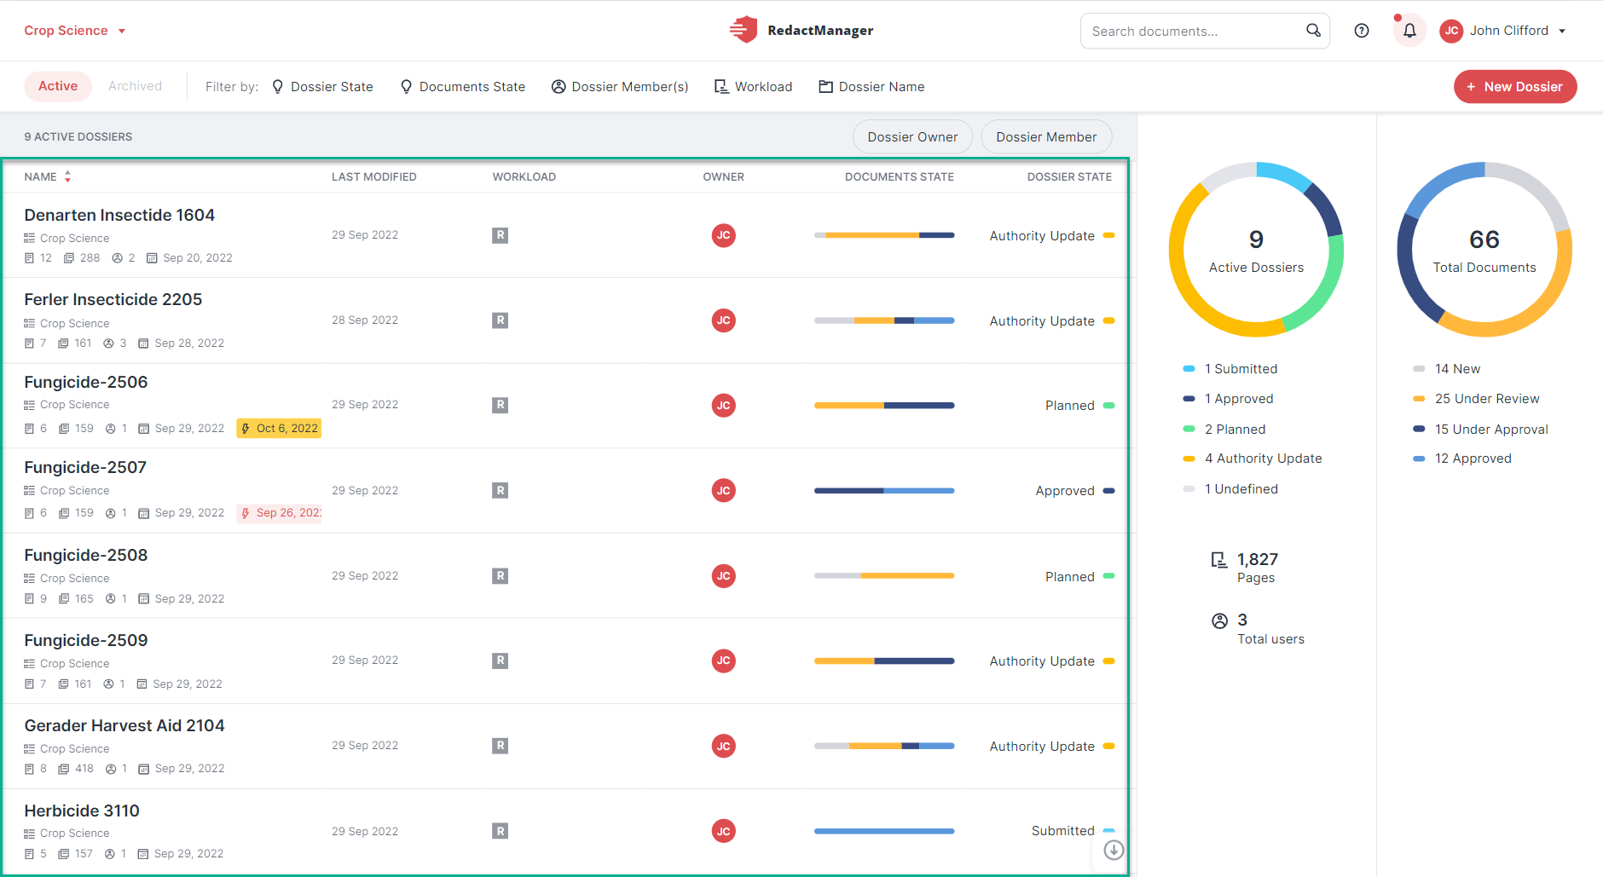Click the Total users person icon

[x=1220, y=620]
